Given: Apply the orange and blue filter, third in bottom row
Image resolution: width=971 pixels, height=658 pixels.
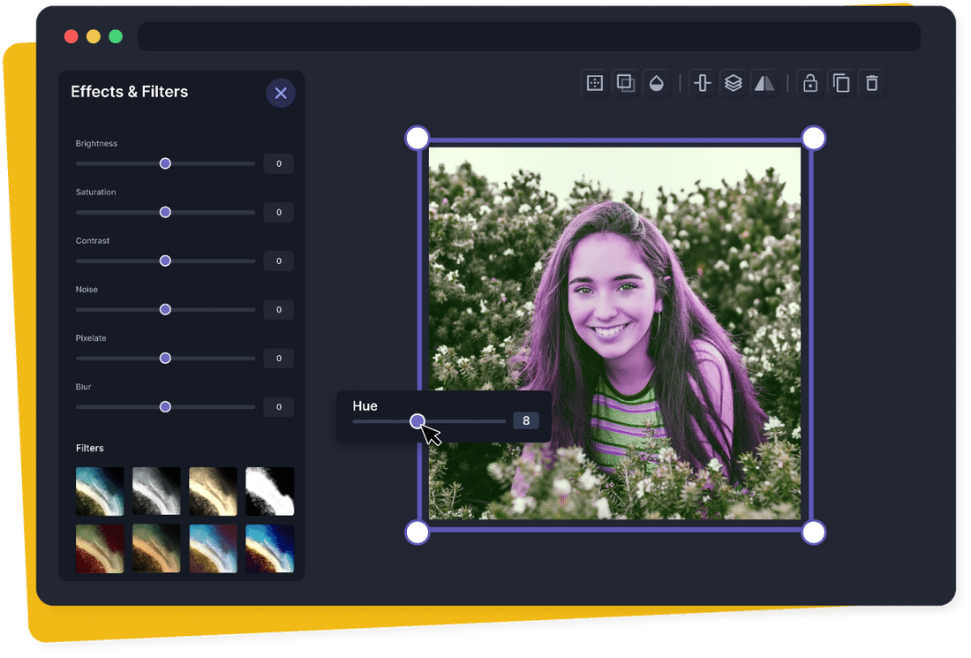Looking at the screenshot, I should (213, 548).
